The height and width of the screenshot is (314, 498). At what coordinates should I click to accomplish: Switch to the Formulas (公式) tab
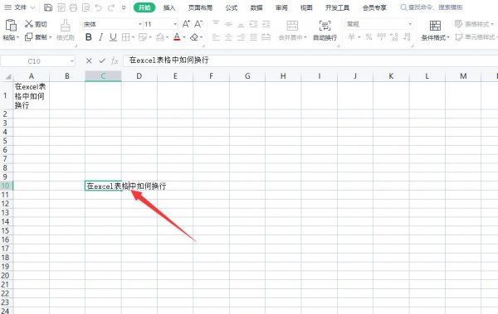(x=232, y=7)
